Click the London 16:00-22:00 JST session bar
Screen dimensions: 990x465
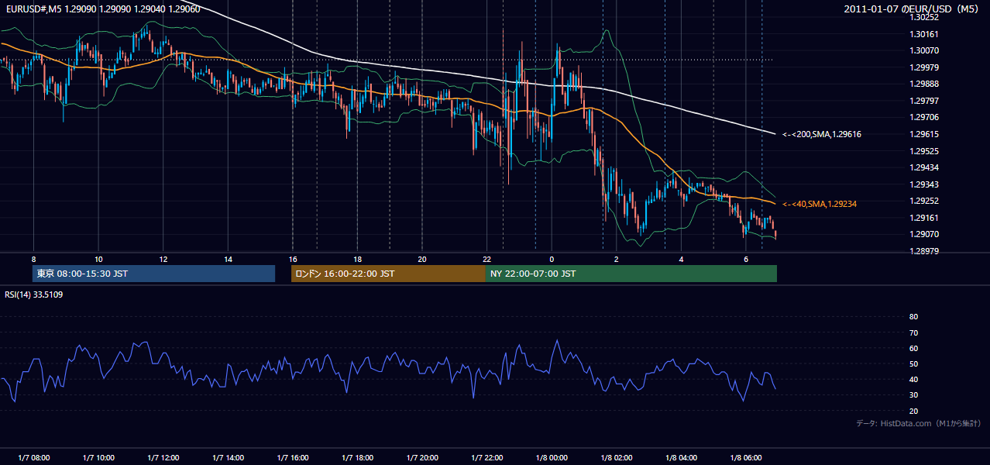click(388, 274)
